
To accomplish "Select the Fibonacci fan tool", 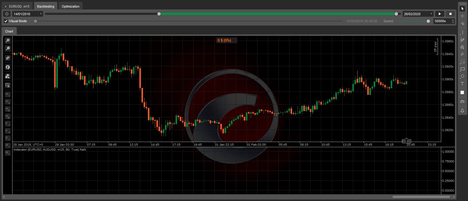I will [x=462, y=47].
